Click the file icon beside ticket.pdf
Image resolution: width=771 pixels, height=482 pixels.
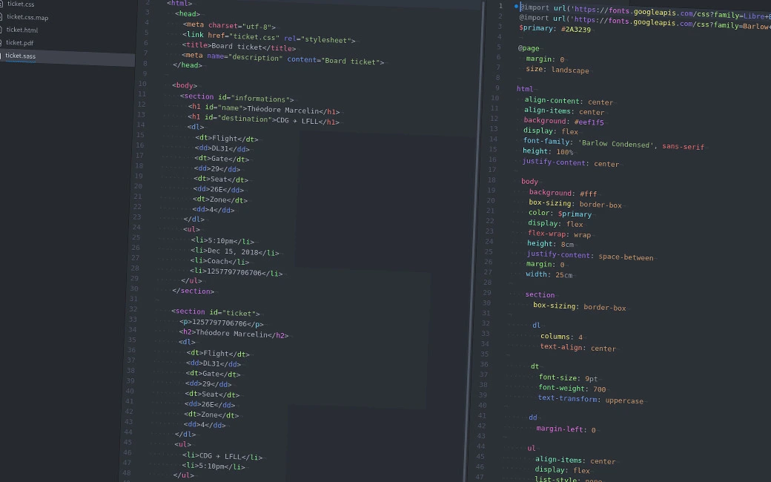(x=2, y=43)
